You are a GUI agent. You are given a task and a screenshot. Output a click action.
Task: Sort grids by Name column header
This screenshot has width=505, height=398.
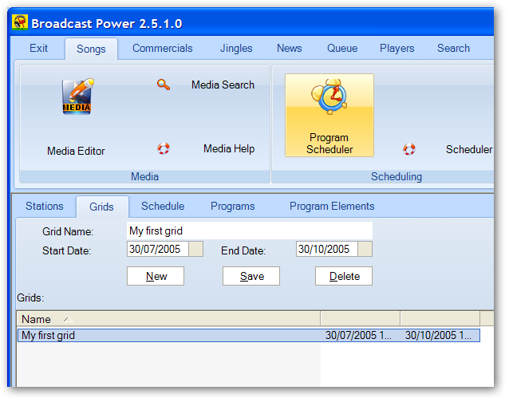(168, 319)
